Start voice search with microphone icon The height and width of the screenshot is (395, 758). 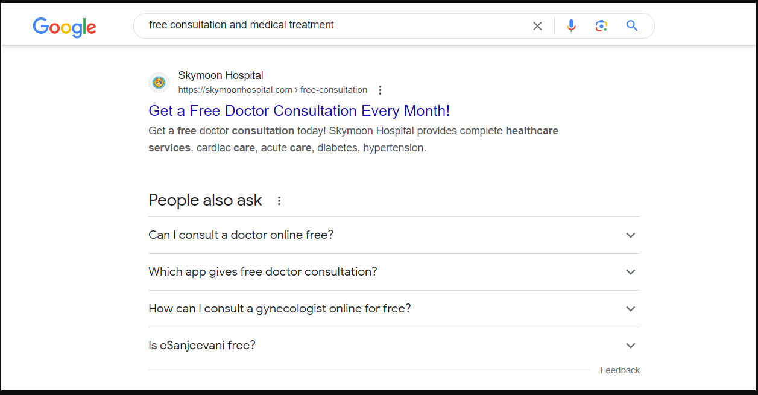click(x=571, y=25)
